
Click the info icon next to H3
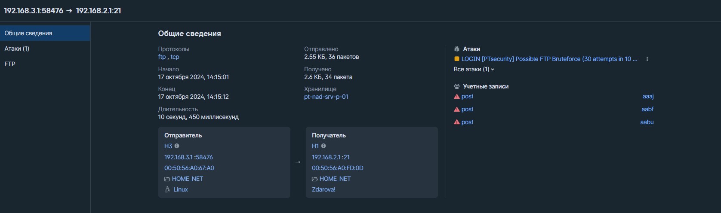tap(177, 146)
